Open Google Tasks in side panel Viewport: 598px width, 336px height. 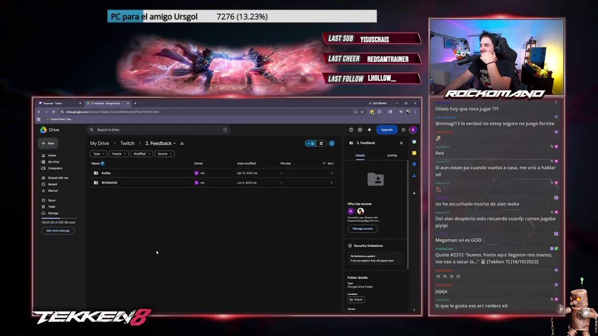tap(414, 164)
